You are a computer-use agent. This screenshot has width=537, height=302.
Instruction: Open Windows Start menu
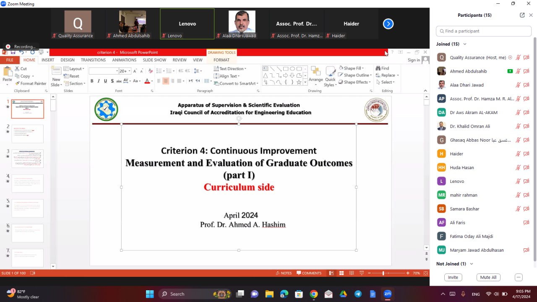(x=150, y=294)
